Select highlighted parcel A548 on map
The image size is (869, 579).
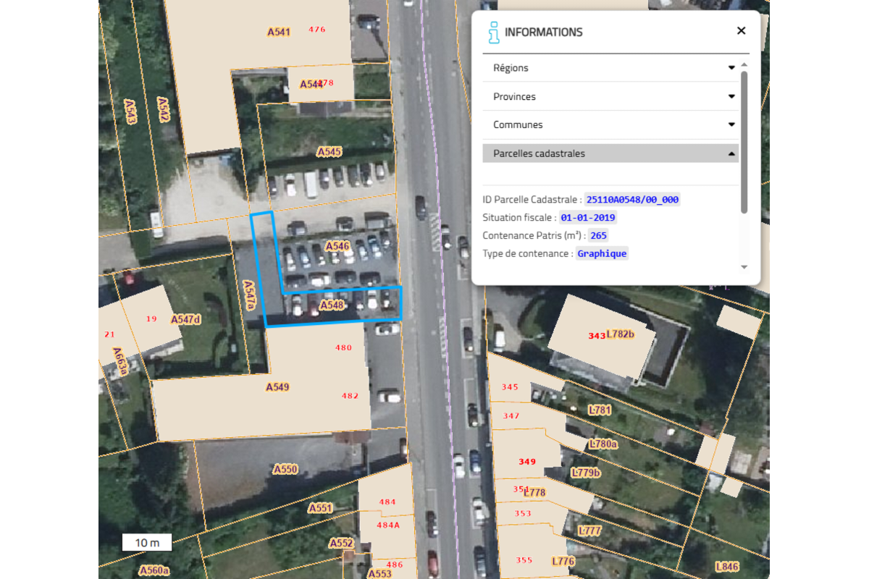click(x=332, y=305)
